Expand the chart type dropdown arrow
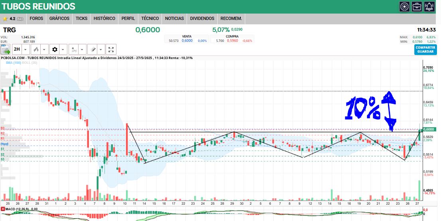This screenshot has width=441, height=221. click(x=44, y=49)
